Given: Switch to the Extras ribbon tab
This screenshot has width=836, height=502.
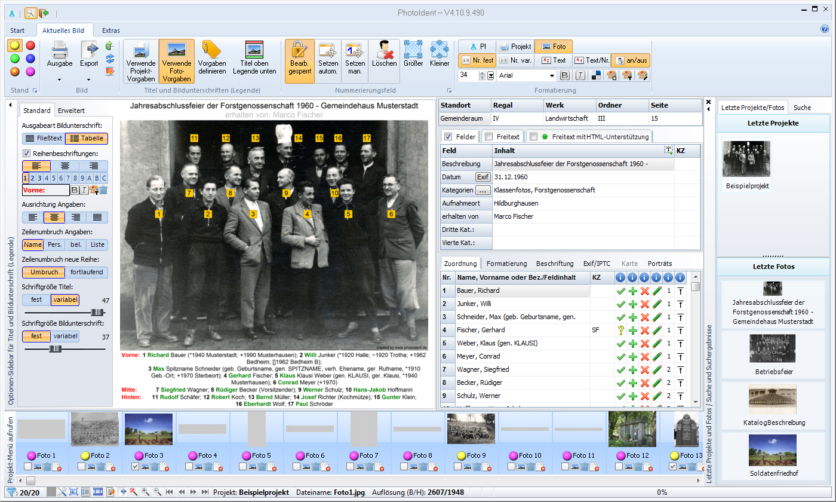Looking at the screenshot, I should tap(110, 30).
